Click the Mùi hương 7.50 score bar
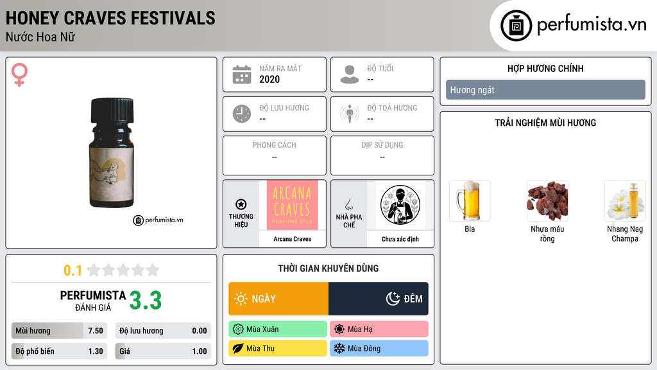The image size is (657, 370). click(x=60, y=331)
